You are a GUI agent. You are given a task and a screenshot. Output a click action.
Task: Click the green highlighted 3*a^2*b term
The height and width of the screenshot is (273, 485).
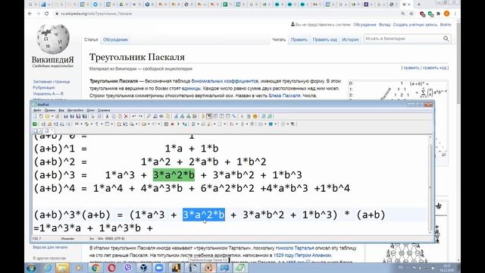(174, 175)
